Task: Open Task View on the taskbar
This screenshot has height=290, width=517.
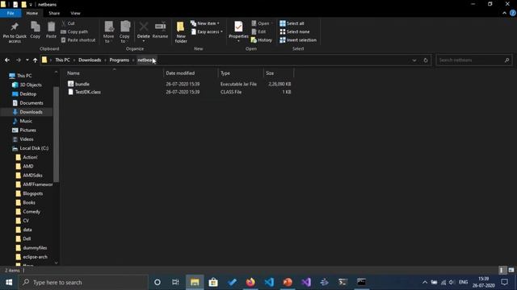Action: (x=175, y=282)
